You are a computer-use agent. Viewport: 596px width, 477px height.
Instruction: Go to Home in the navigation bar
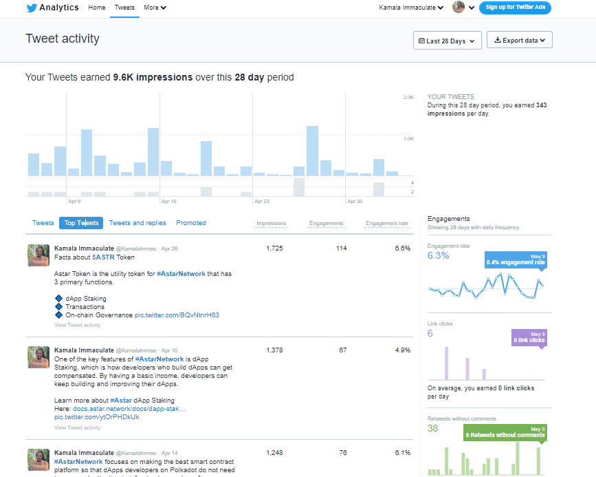tap(96, 8)
